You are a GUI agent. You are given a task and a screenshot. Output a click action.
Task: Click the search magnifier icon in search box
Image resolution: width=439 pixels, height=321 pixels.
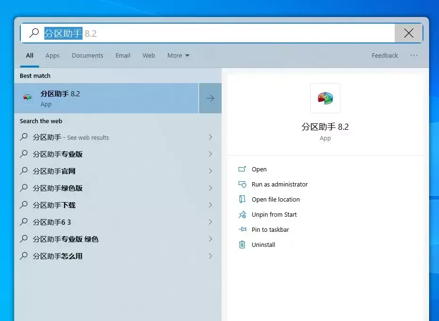(34, 33)
